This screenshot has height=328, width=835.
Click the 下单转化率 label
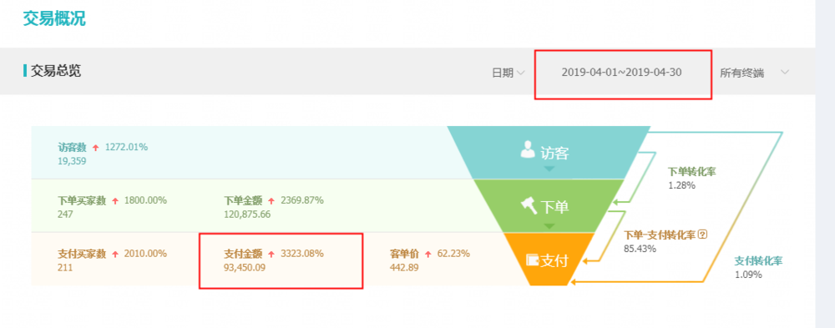(691, 171)
